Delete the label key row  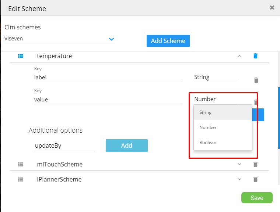[x=256, y=80]
